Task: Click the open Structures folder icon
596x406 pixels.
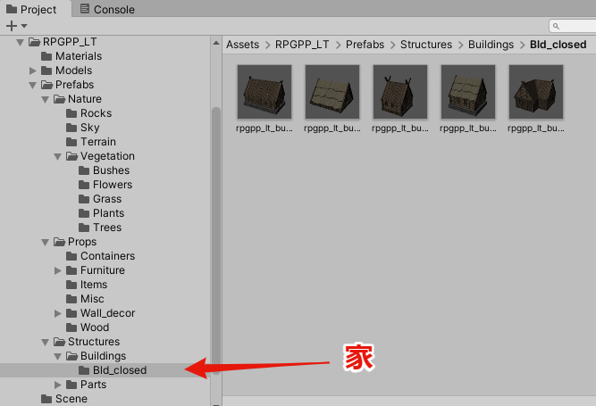Action: [x=59, y=342]
